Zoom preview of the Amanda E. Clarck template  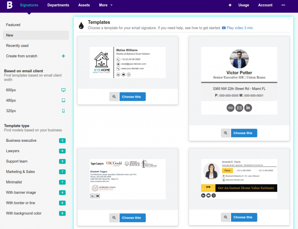(x=225, y=217)
